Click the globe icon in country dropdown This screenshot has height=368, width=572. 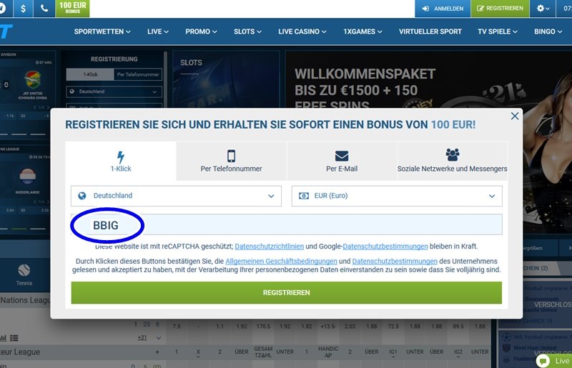coord(82,196)
